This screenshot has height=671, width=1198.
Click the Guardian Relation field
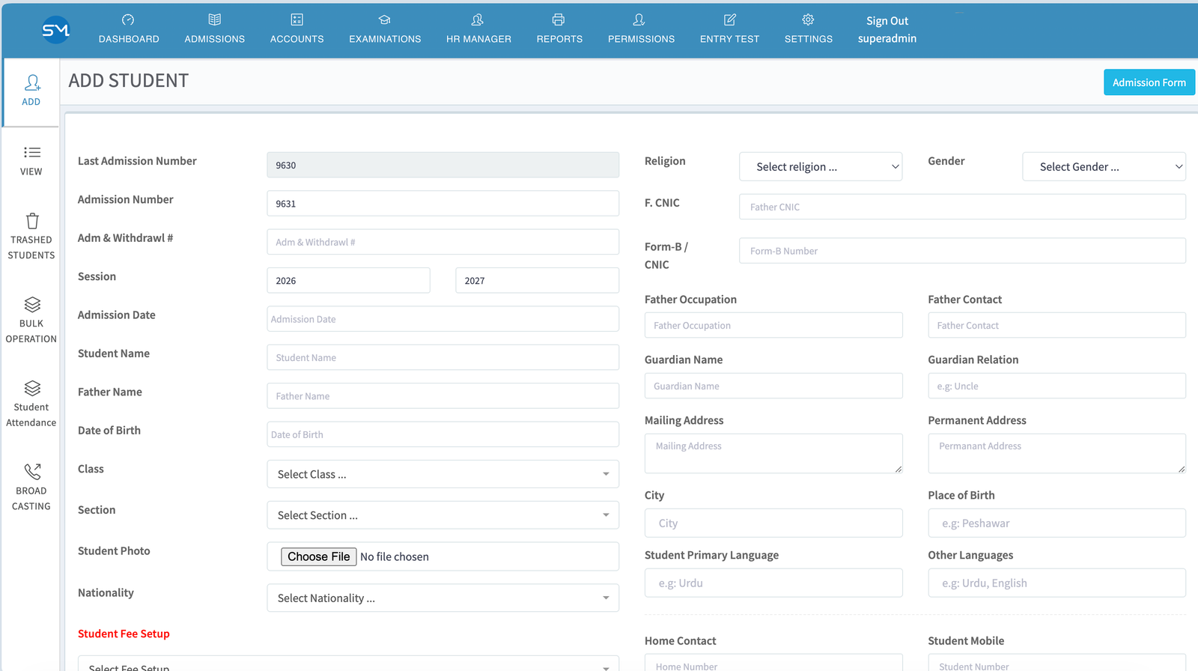coord(1057,386)
